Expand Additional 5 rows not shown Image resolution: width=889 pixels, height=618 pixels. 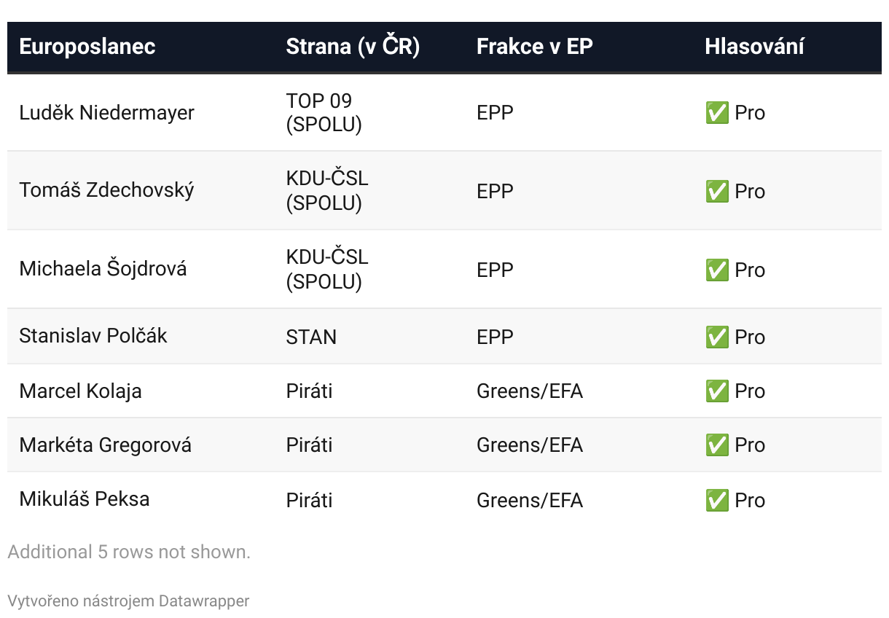coord(129,552)
